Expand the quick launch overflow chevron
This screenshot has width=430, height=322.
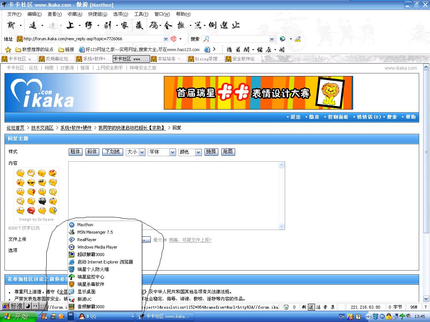pos(71,316)
